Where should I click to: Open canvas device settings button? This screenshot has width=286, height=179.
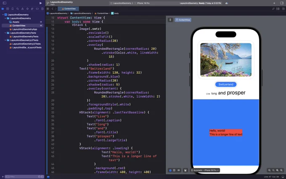(185, 170)
